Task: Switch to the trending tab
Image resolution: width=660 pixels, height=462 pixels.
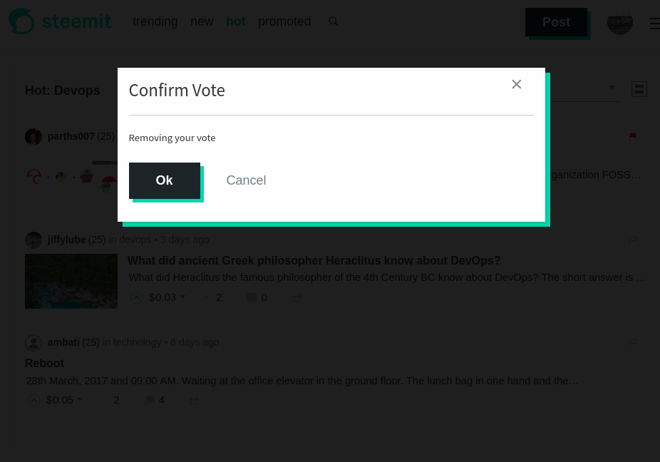Action: click(x=155, y=21)
